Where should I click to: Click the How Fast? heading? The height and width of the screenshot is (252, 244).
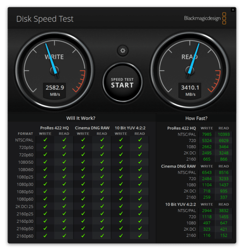click(x=196, y=118)
